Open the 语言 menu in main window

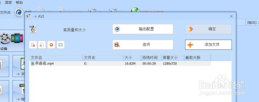(x=8, y=3)
